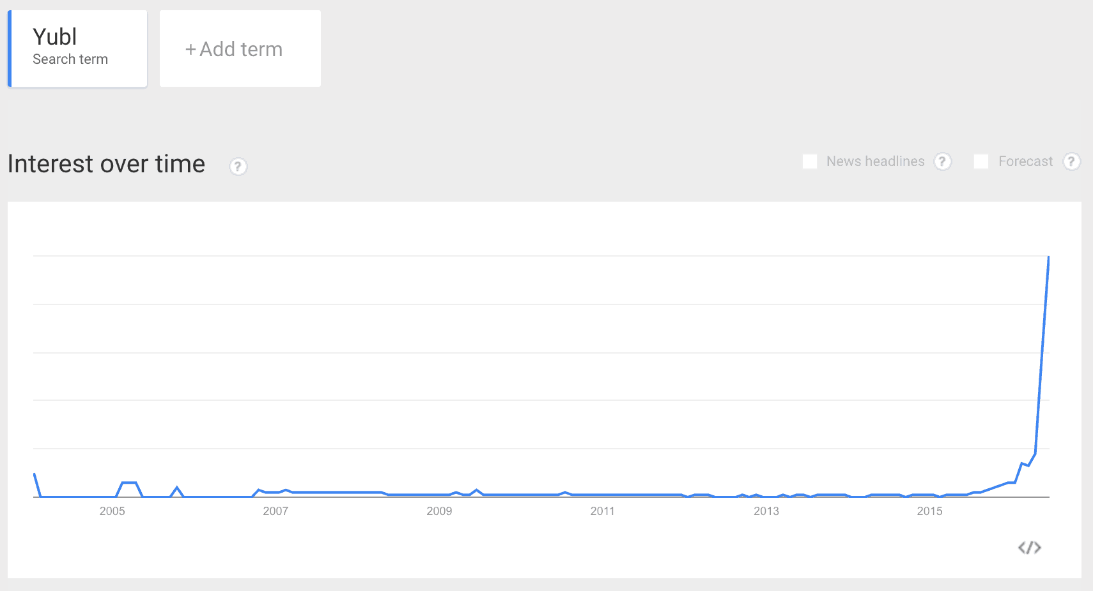Open the Interest over time help tooltip

[237, 166]
